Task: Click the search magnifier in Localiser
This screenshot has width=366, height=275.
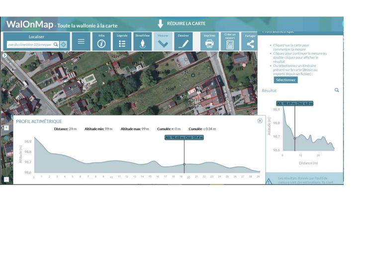Action: point(56,44)
